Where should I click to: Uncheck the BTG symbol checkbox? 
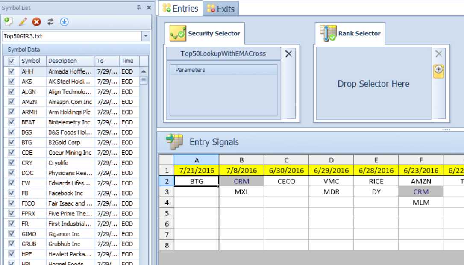(12, 142)
